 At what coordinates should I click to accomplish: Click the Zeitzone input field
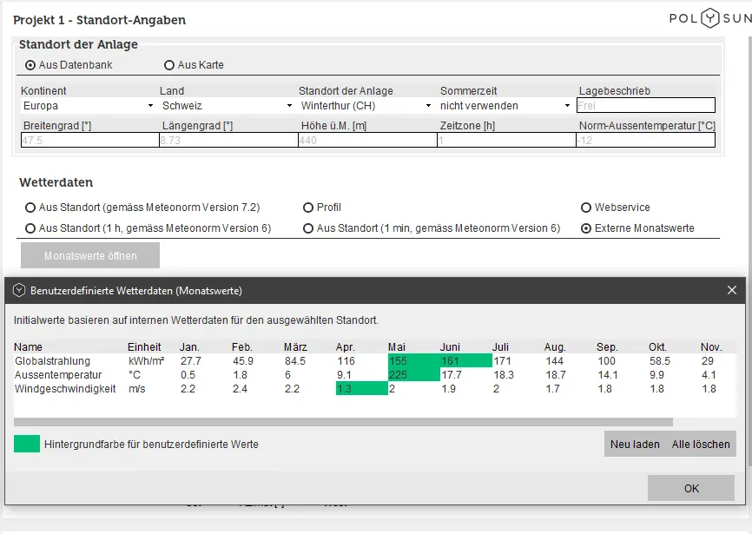tap(506, 140)
